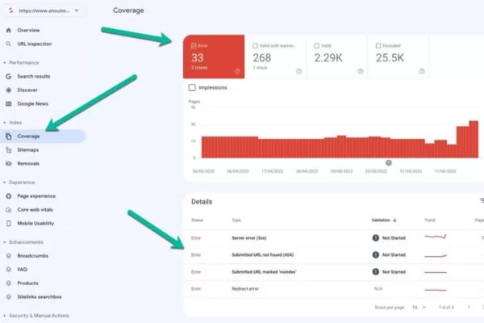484x323 pixels.
Task: Click the Discover asterisk icon
Action: click(x=9, y=90)
